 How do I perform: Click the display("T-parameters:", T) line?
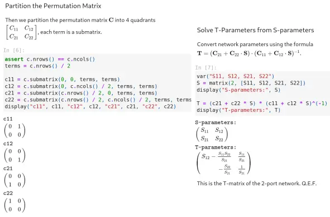[x=238, y=110]
